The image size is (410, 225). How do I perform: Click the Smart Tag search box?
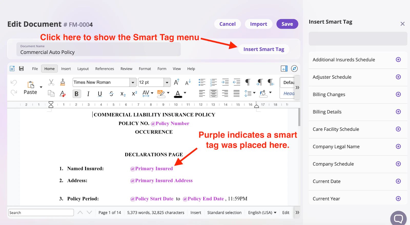358,39
